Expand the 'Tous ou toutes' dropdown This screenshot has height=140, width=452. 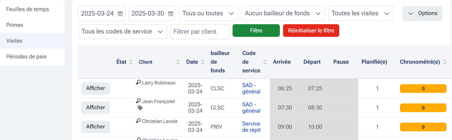[208, 13]
